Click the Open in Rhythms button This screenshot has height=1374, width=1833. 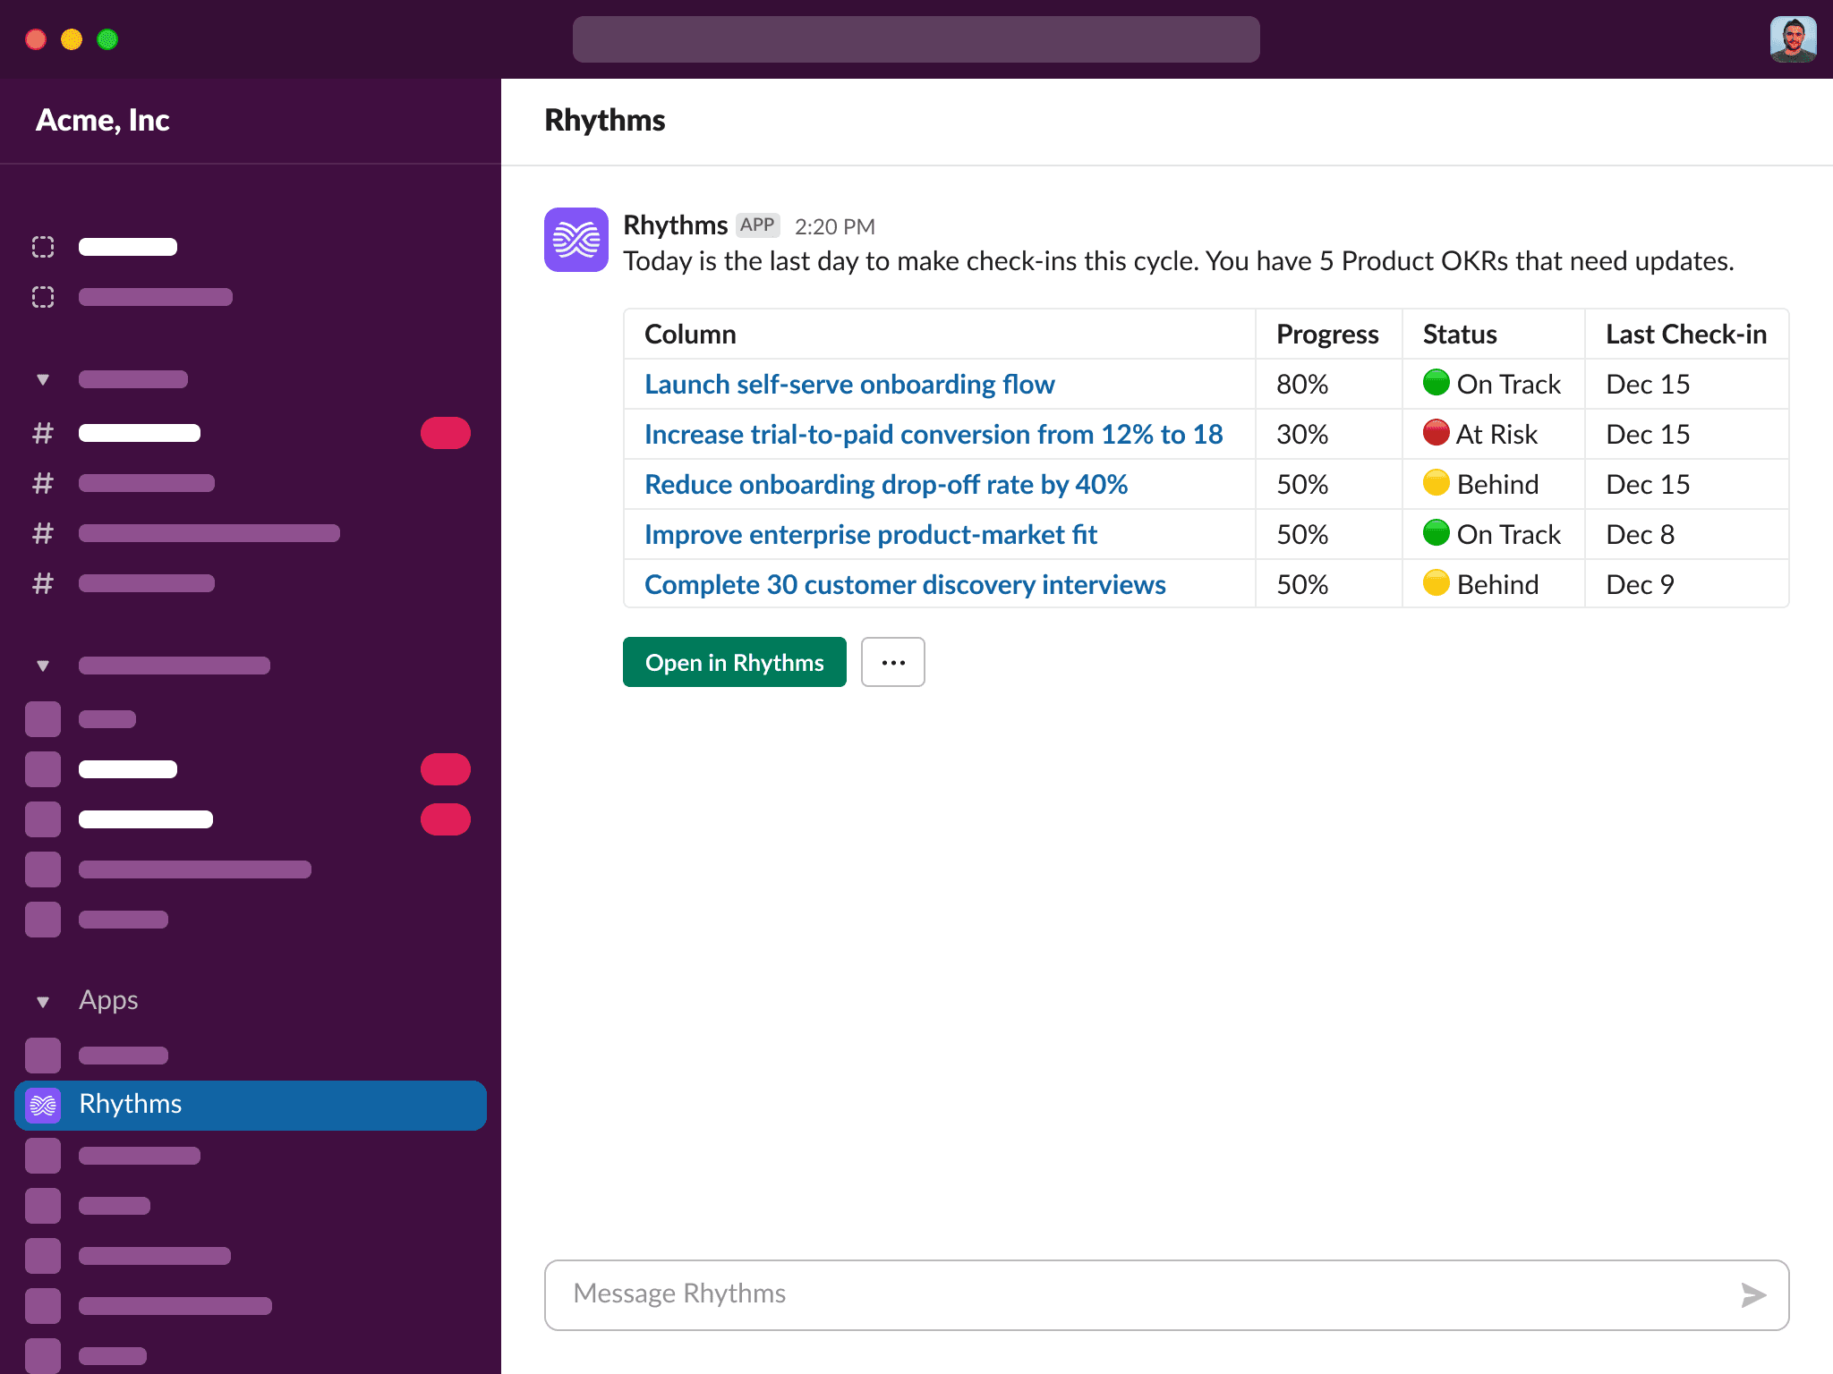coord(734,662)
